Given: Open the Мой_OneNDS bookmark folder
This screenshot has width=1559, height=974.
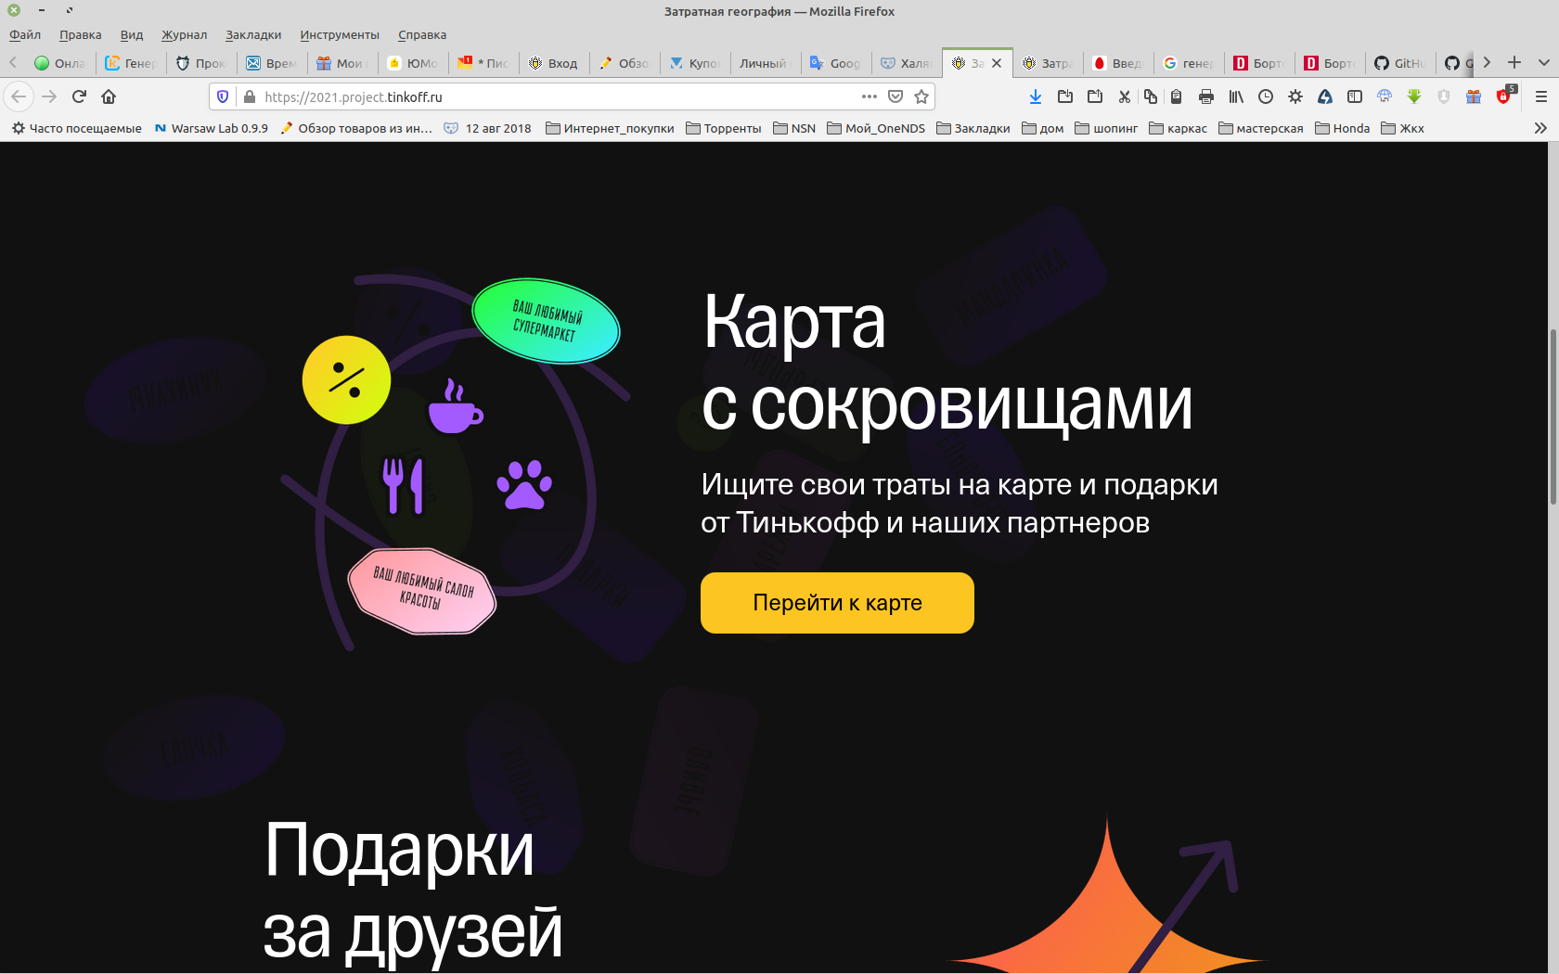Looking at the screenshot, I should pos(876,128).
